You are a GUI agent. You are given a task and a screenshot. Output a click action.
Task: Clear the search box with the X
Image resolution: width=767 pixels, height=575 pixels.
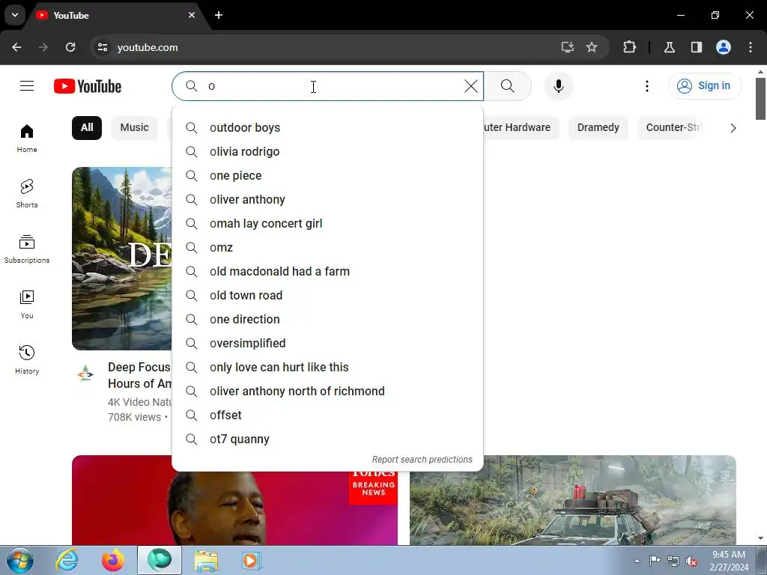coord(470,86)
